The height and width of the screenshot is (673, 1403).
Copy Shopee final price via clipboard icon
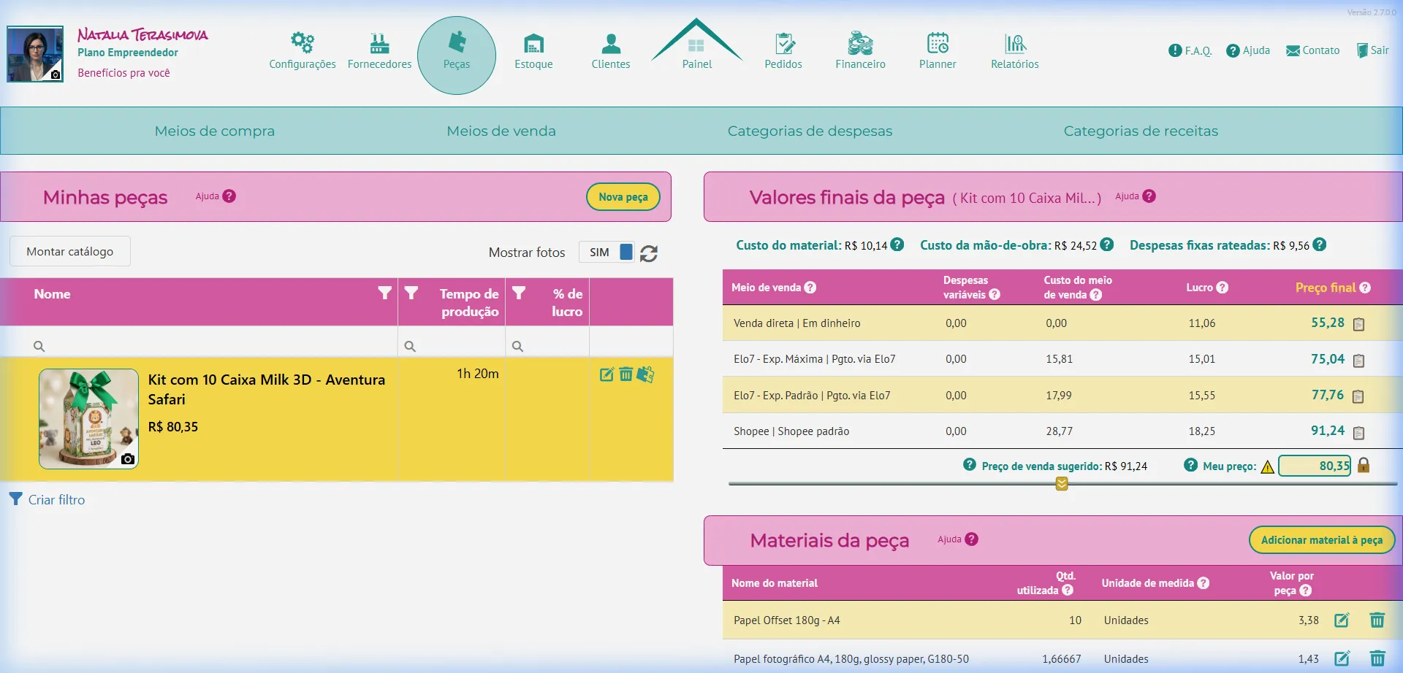tap(1359, 431)
